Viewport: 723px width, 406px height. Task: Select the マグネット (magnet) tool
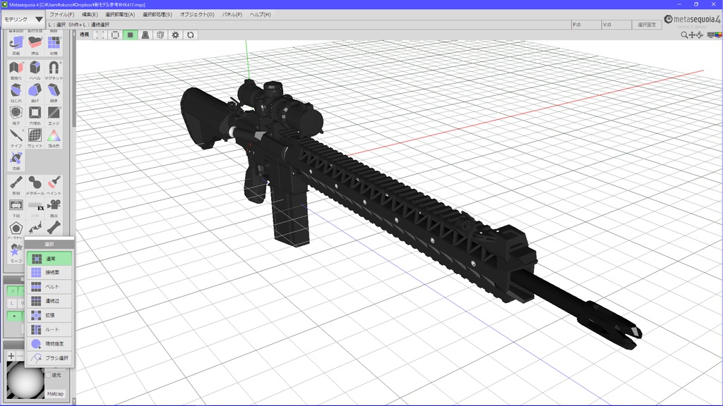[54, 70]
